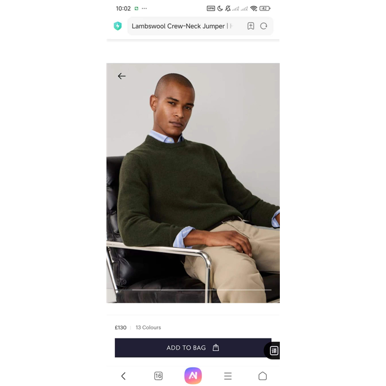The height and width of the screenshot is (386, 386).
Task: Open the translate floating button
Action: click(273, 350)
